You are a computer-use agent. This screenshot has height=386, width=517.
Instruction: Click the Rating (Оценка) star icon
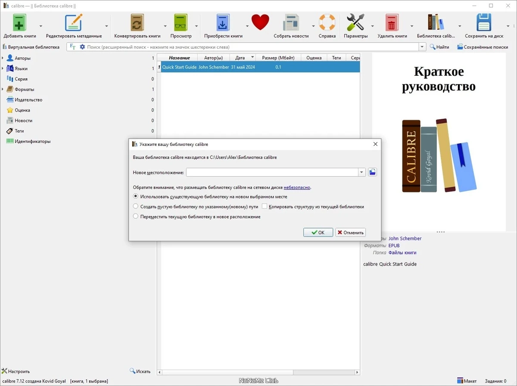pos(10,110)
